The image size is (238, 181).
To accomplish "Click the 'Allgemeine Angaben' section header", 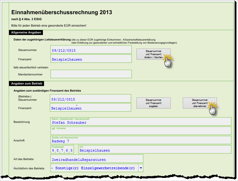I will point(26,32).
